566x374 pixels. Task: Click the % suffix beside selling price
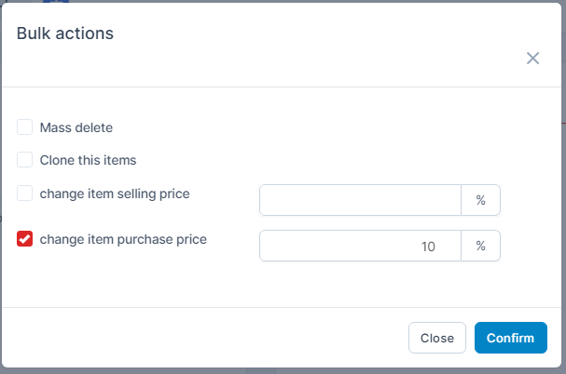point(480,200)
